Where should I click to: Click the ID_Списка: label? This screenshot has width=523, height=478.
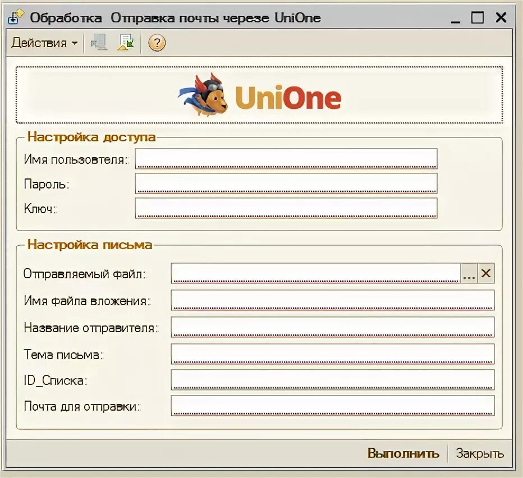pos(56,380)
